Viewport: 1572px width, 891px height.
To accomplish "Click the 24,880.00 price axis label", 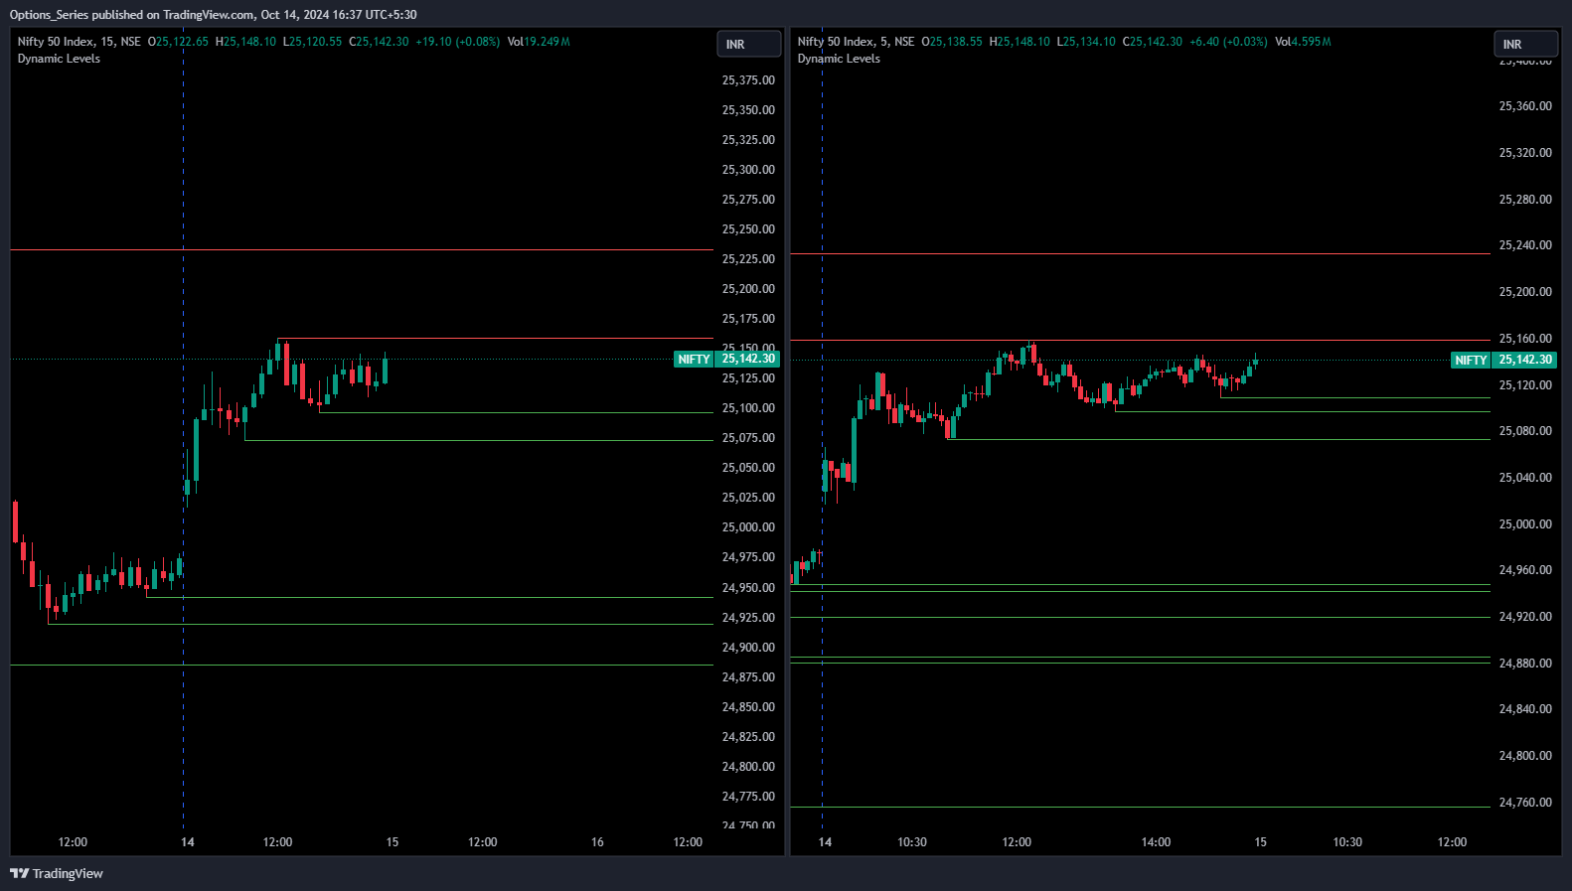I will pyautogui.click(x=1525, y=664).
